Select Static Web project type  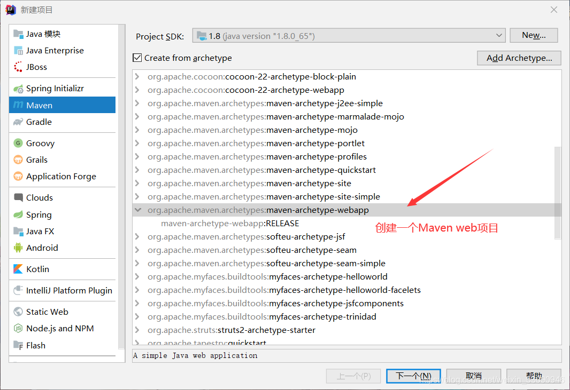[x=62, y=312]
